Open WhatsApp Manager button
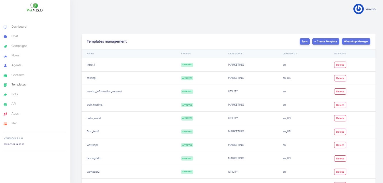This screenshot has height=183, width=383. coord(356,41)
